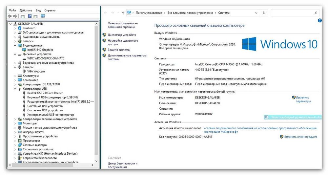
Task: Click the Клавиатуры keyboard icon
Action: tap(20, 76)
